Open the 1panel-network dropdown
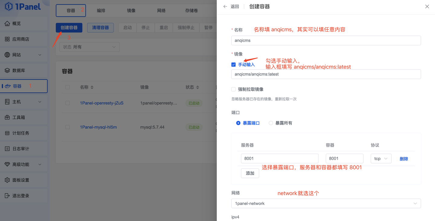The height and width of the screenshot is (221, 435). [x=326, y=204]
